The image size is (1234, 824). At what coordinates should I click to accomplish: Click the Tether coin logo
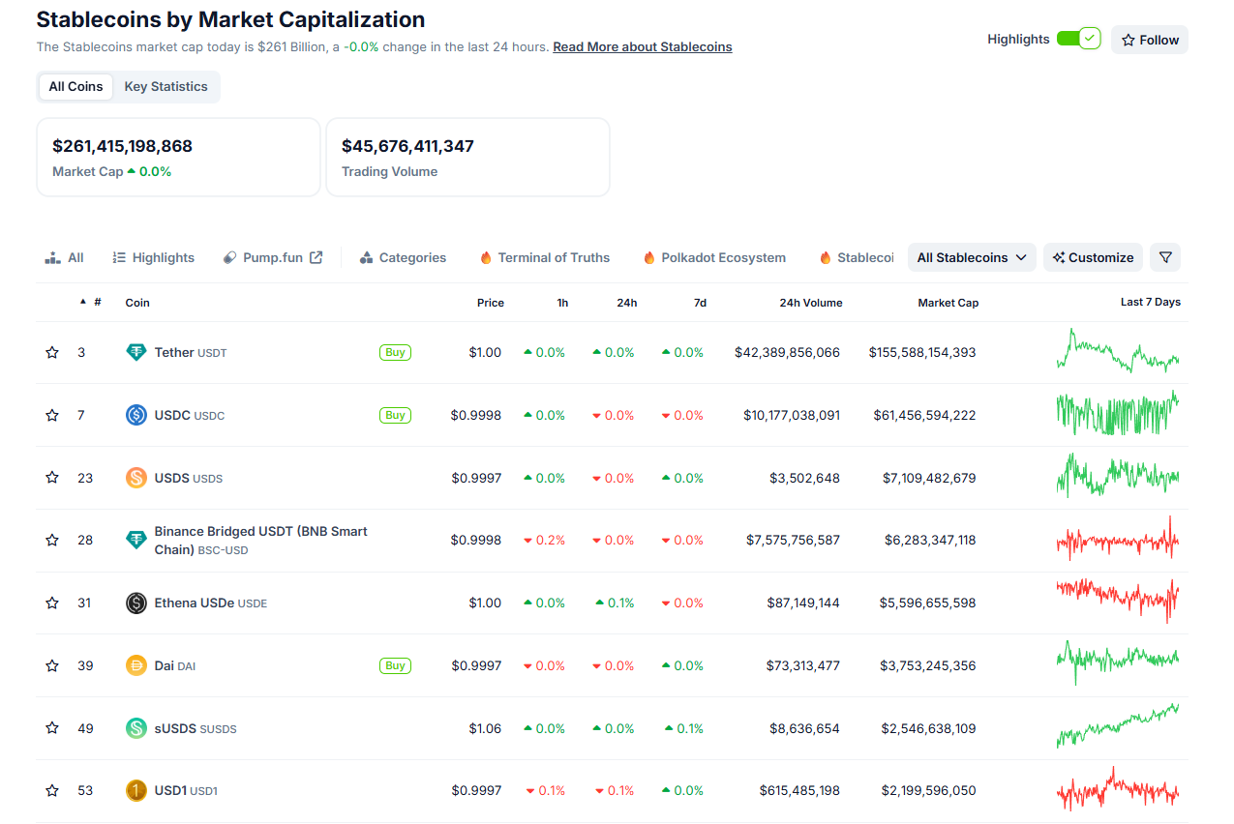(x=136, y=353)
